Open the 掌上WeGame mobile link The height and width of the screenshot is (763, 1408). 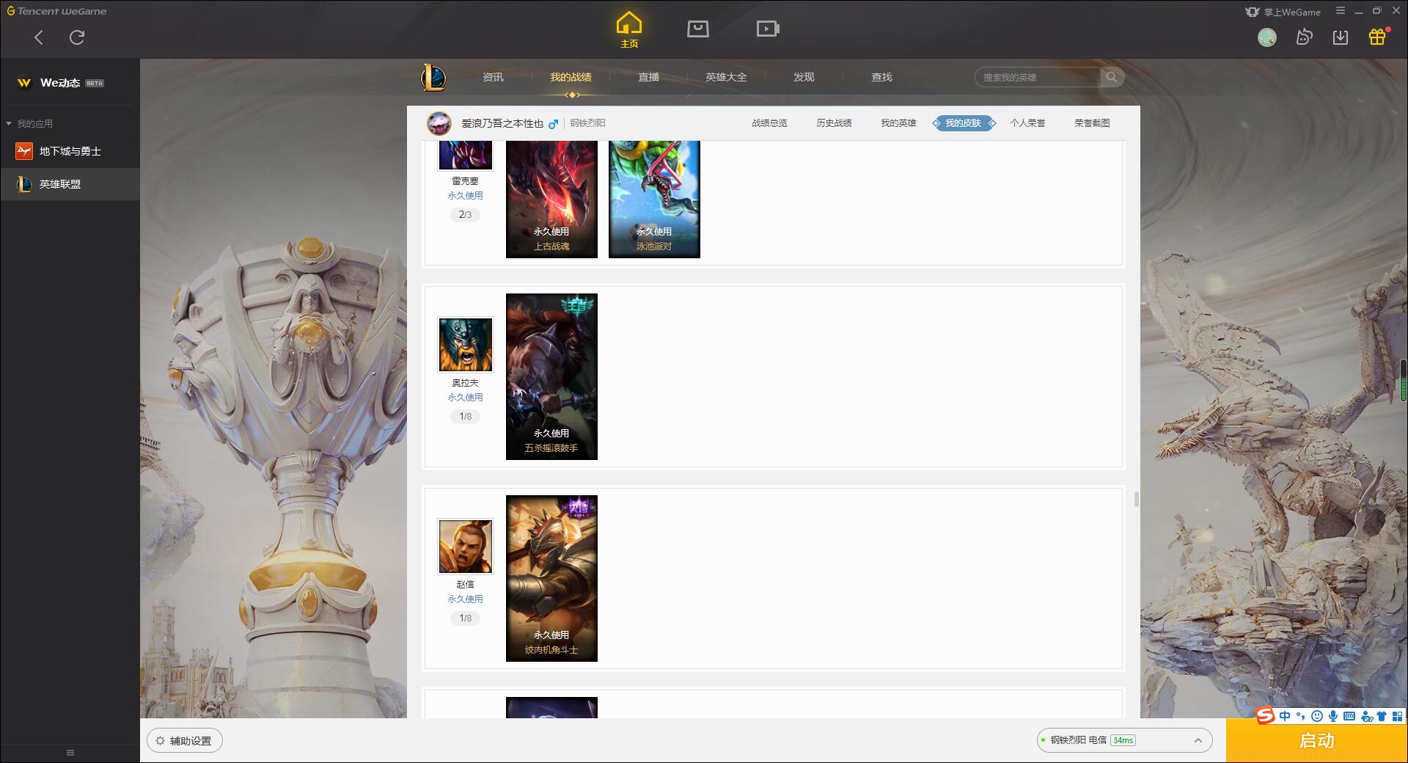[1283, 12]
